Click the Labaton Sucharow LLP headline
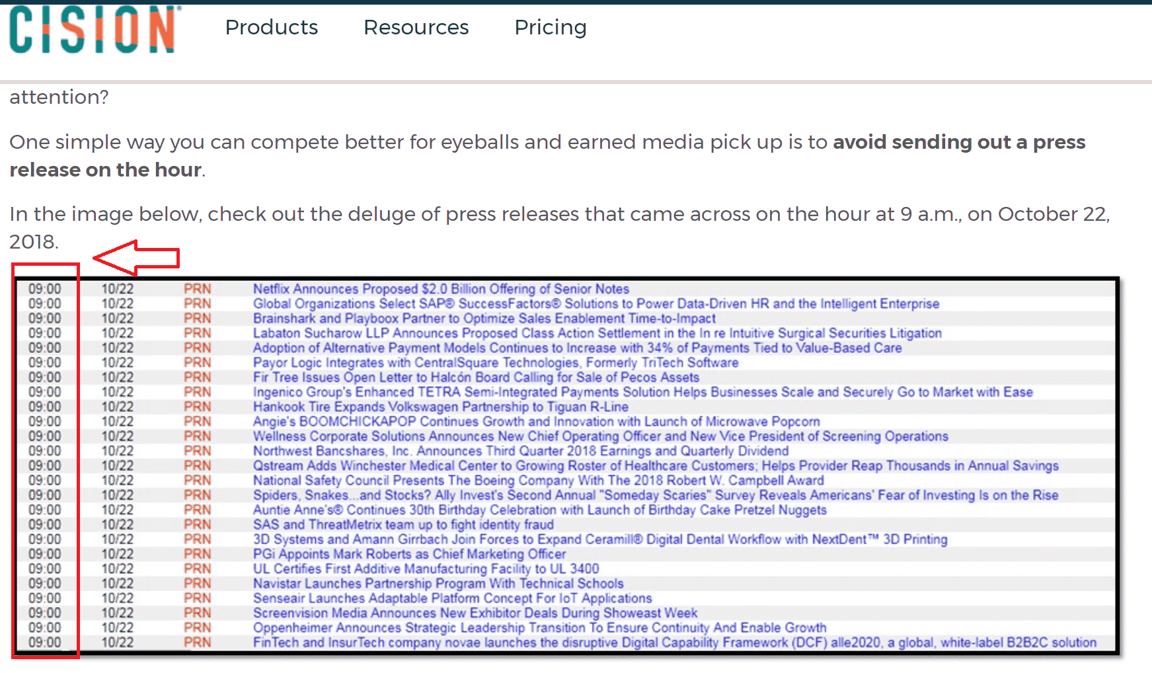The width and height of the screenshot is (1152, 673). point(597,333)
